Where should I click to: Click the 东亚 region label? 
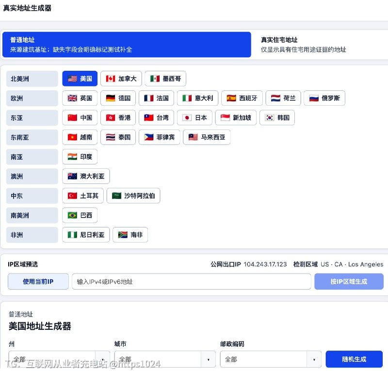(x=32, y=118)
